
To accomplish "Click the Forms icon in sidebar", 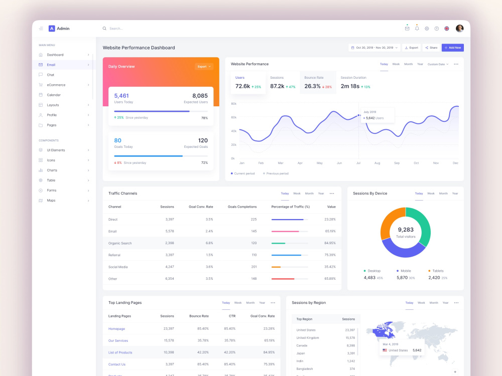I will [41, 190].
